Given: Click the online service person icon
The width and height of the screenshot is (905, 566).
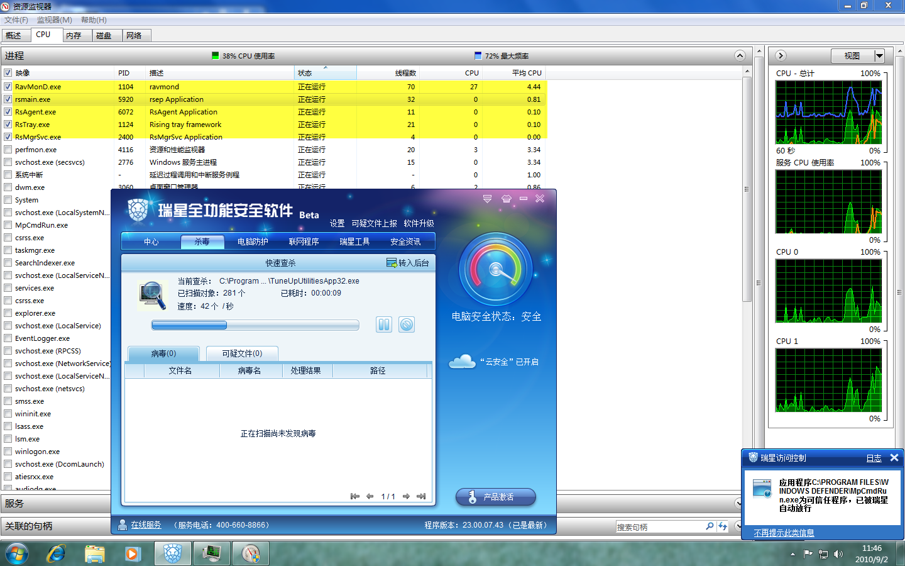Looking at the screenshot, I should 123,524.
